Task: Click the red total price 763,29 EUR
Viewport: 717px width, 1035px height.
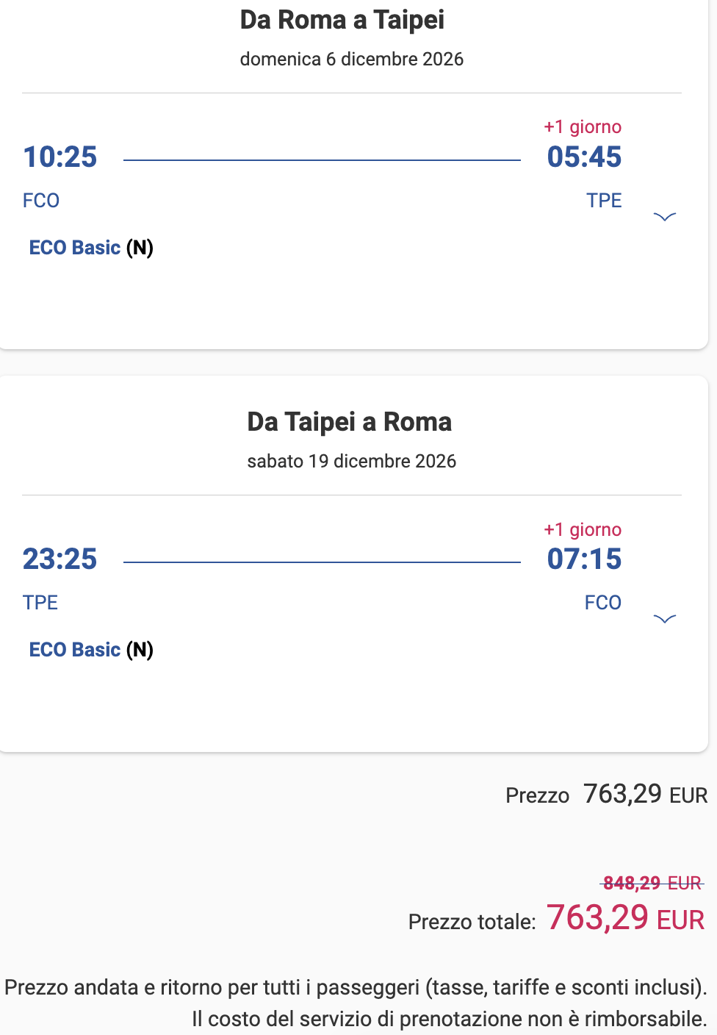Action: (625, 918)
